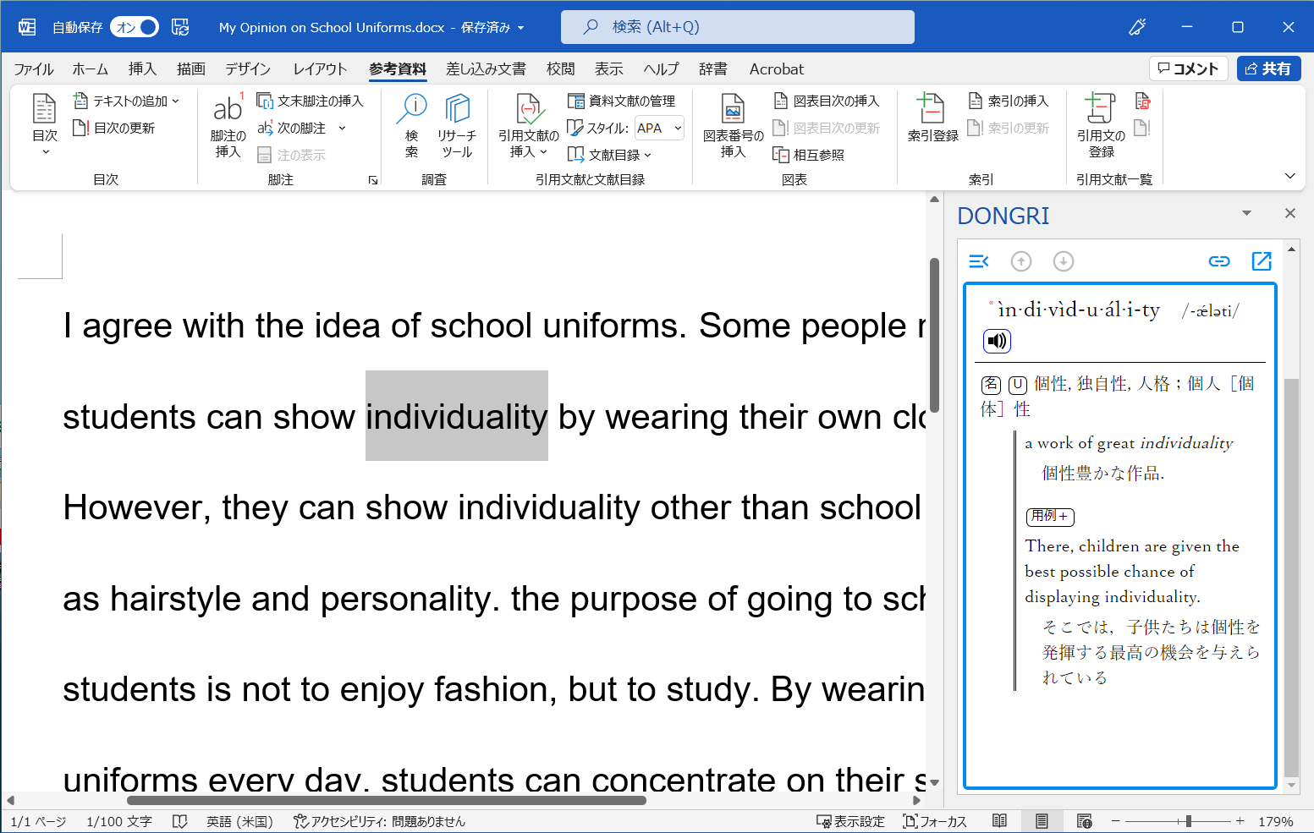Open 表示設定 display settings
This screenshot has height=833, width=1314.
pyautogui.click(x=850, y=821)
